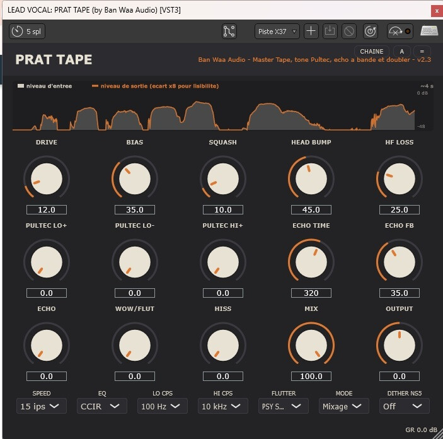Toggle the plugin bypass power icon
The image size is (443, 439).
[x=371, y=31]
